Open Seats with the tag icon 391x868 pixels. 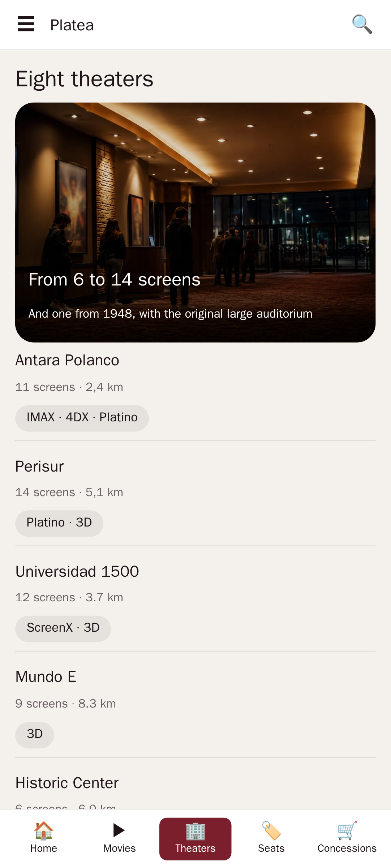pos(271,830)
